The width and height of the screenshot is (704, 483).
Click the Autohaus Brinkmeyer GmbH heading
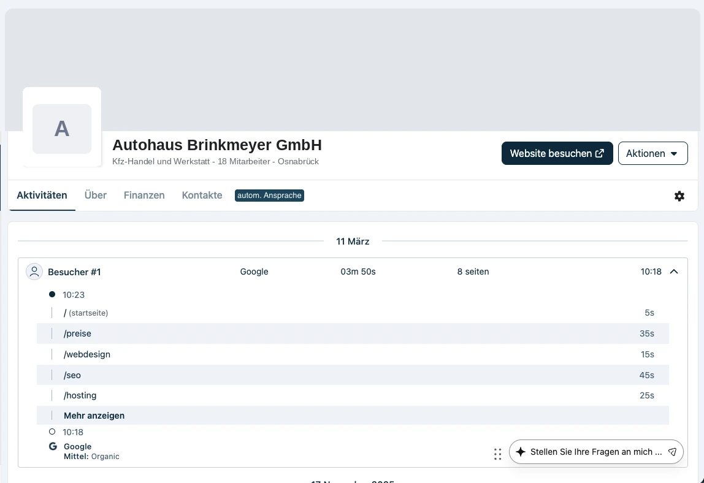coord(217,145)
